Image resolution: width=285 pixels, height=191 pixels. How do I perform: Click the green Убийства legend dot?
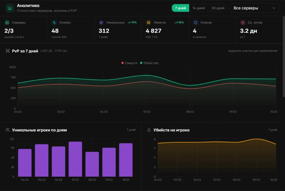(x=141, y=63)
